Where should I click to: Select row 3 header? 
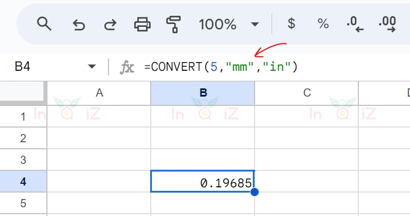23,160
